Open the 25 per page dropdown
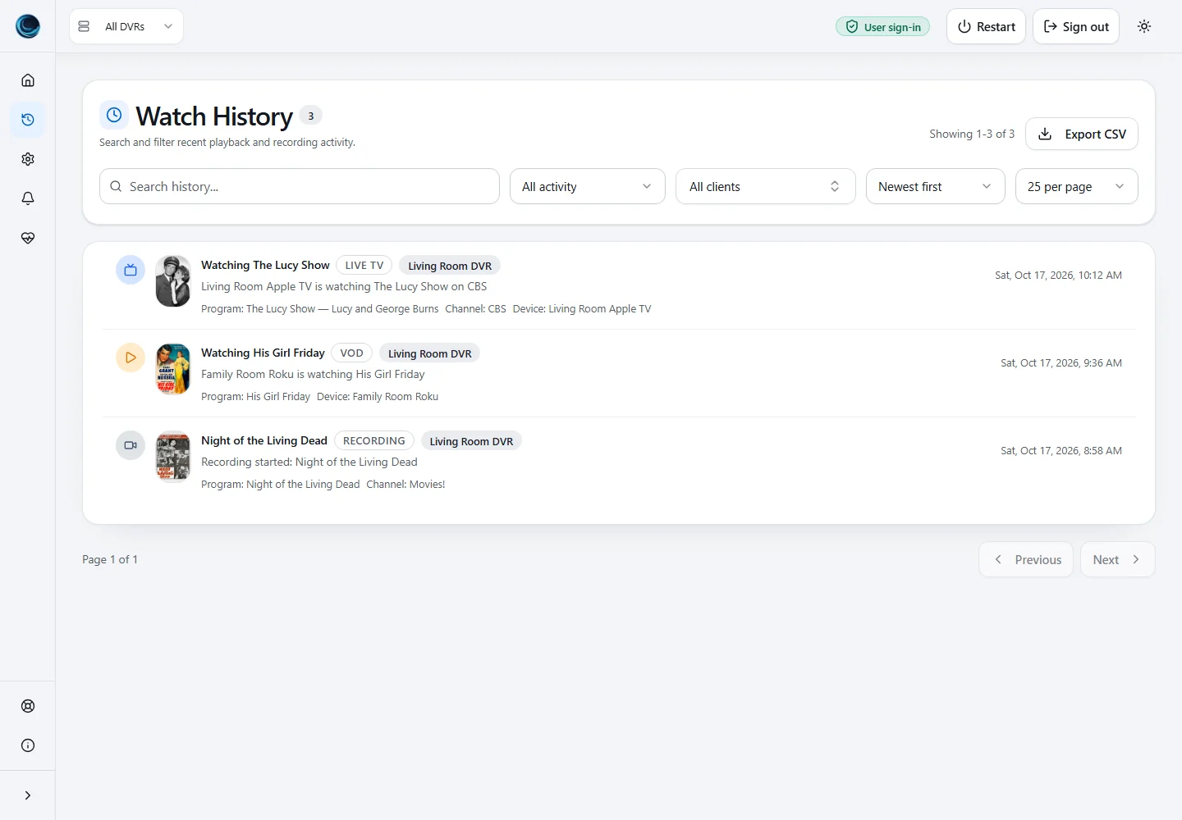1182x820 pixels. 1077,186
